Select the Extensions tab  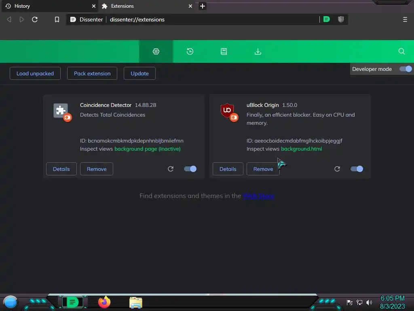[146, 6]
